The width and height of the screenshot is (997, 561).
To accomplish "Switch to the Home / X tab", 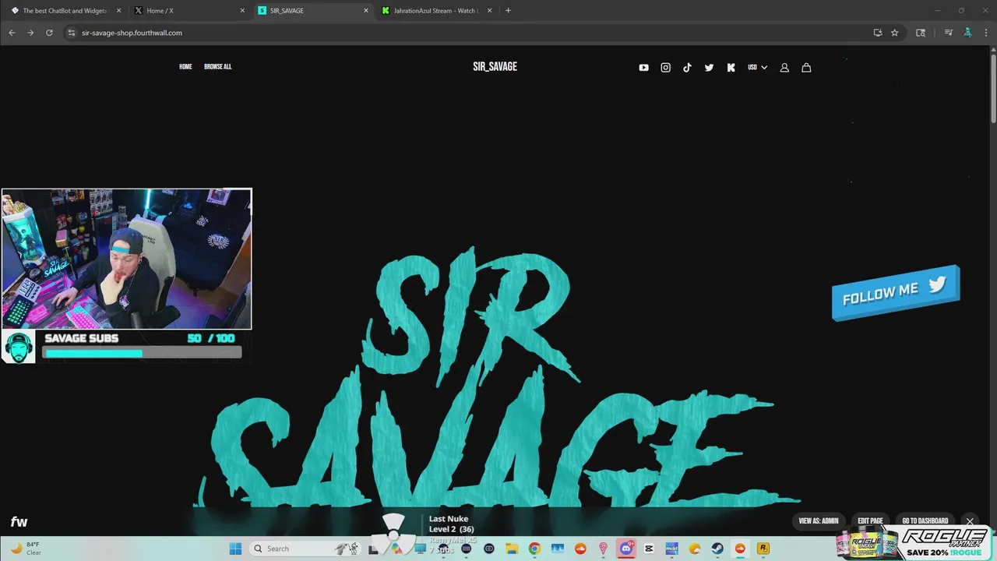I will pyautogui.click(x=189, y=11).
